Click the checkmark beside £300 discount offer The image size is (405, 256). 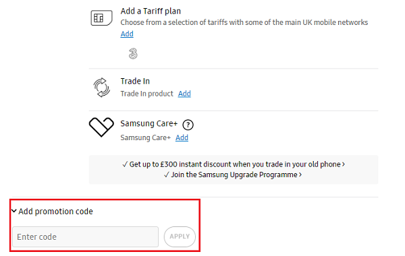(125, 164)
